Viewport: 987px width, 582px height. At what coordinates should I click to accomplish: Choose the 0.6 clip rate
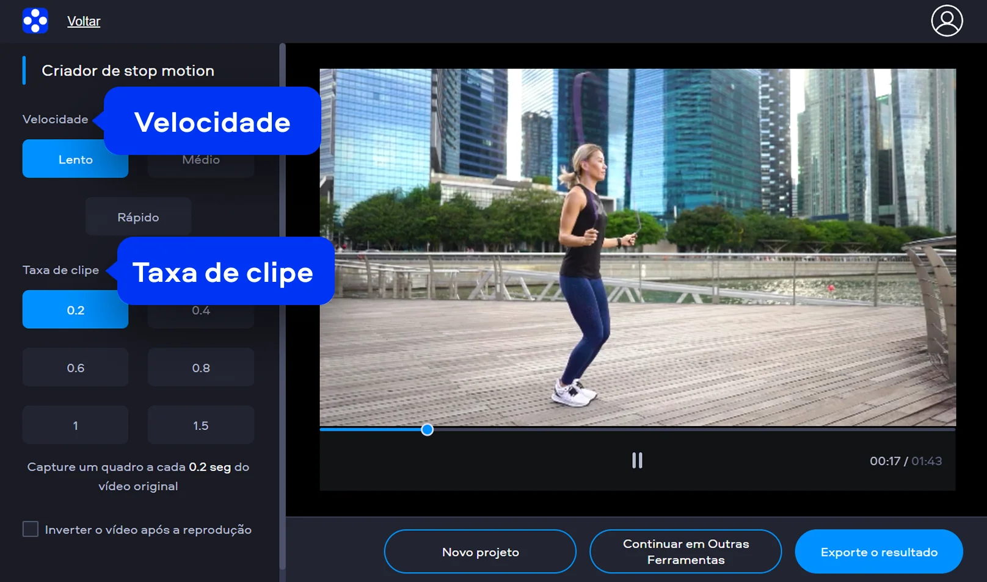(76, 368)
